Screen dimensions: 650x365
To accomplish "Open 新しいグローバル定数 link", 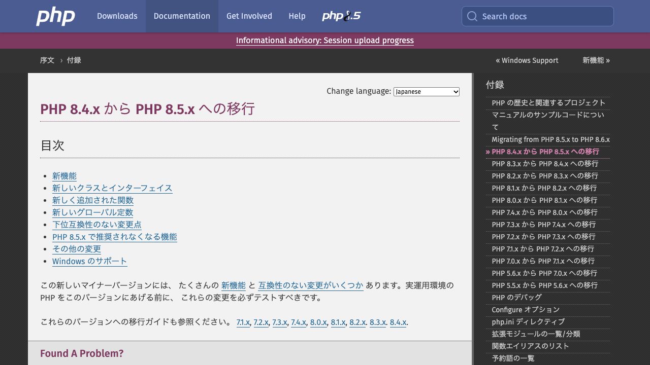I will click(93, 212).
